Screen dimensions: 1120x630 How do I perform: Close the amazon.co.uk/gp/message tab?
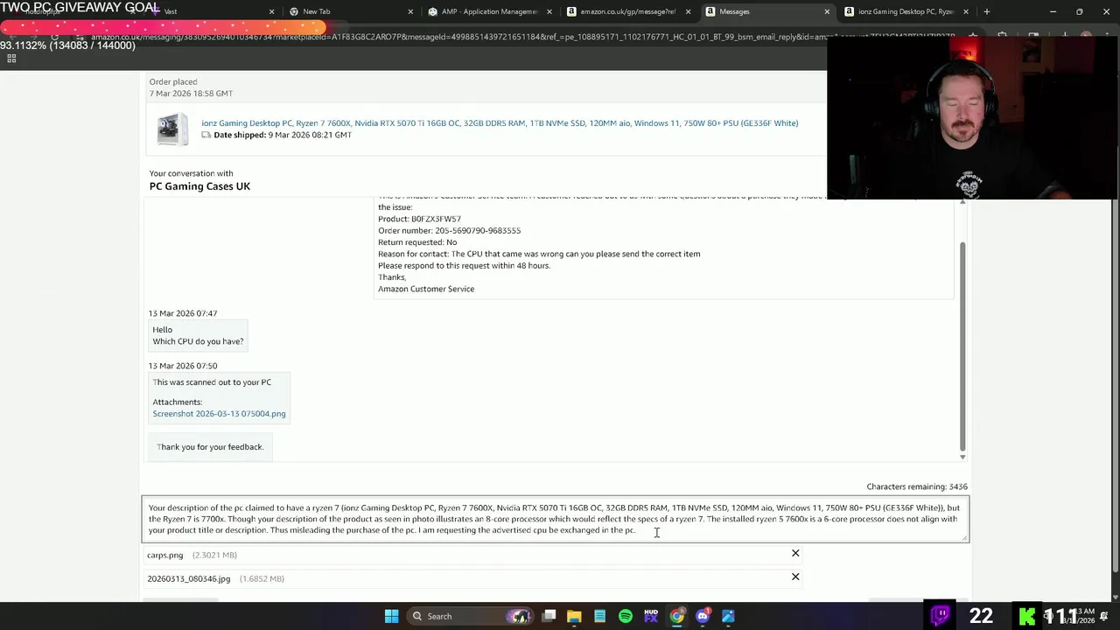pyautogui.click(x=688, y=11)
